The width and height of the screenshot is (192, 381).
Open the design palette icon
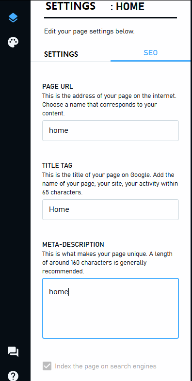pyautogui.click(x=13, y=42)
